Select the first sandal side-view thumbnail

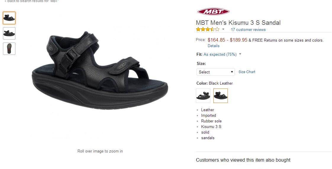point(9,18)
